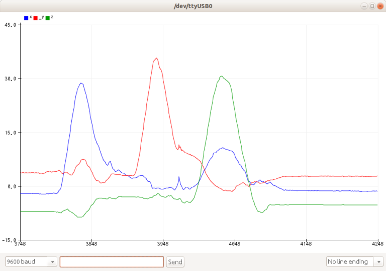Click the 4148 x-axis tick label

point(306,245)
